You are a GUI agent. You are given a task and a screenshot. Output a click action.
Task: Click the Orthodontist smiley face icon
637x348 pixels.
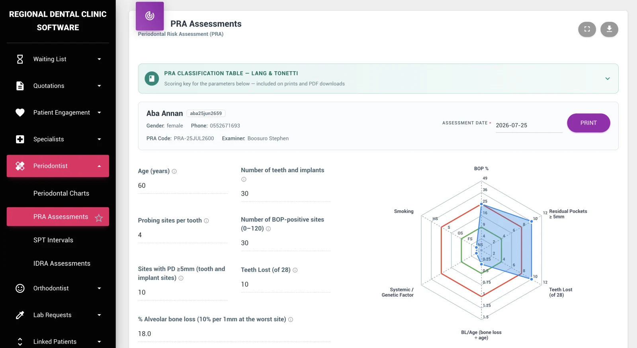click(20, 288)
